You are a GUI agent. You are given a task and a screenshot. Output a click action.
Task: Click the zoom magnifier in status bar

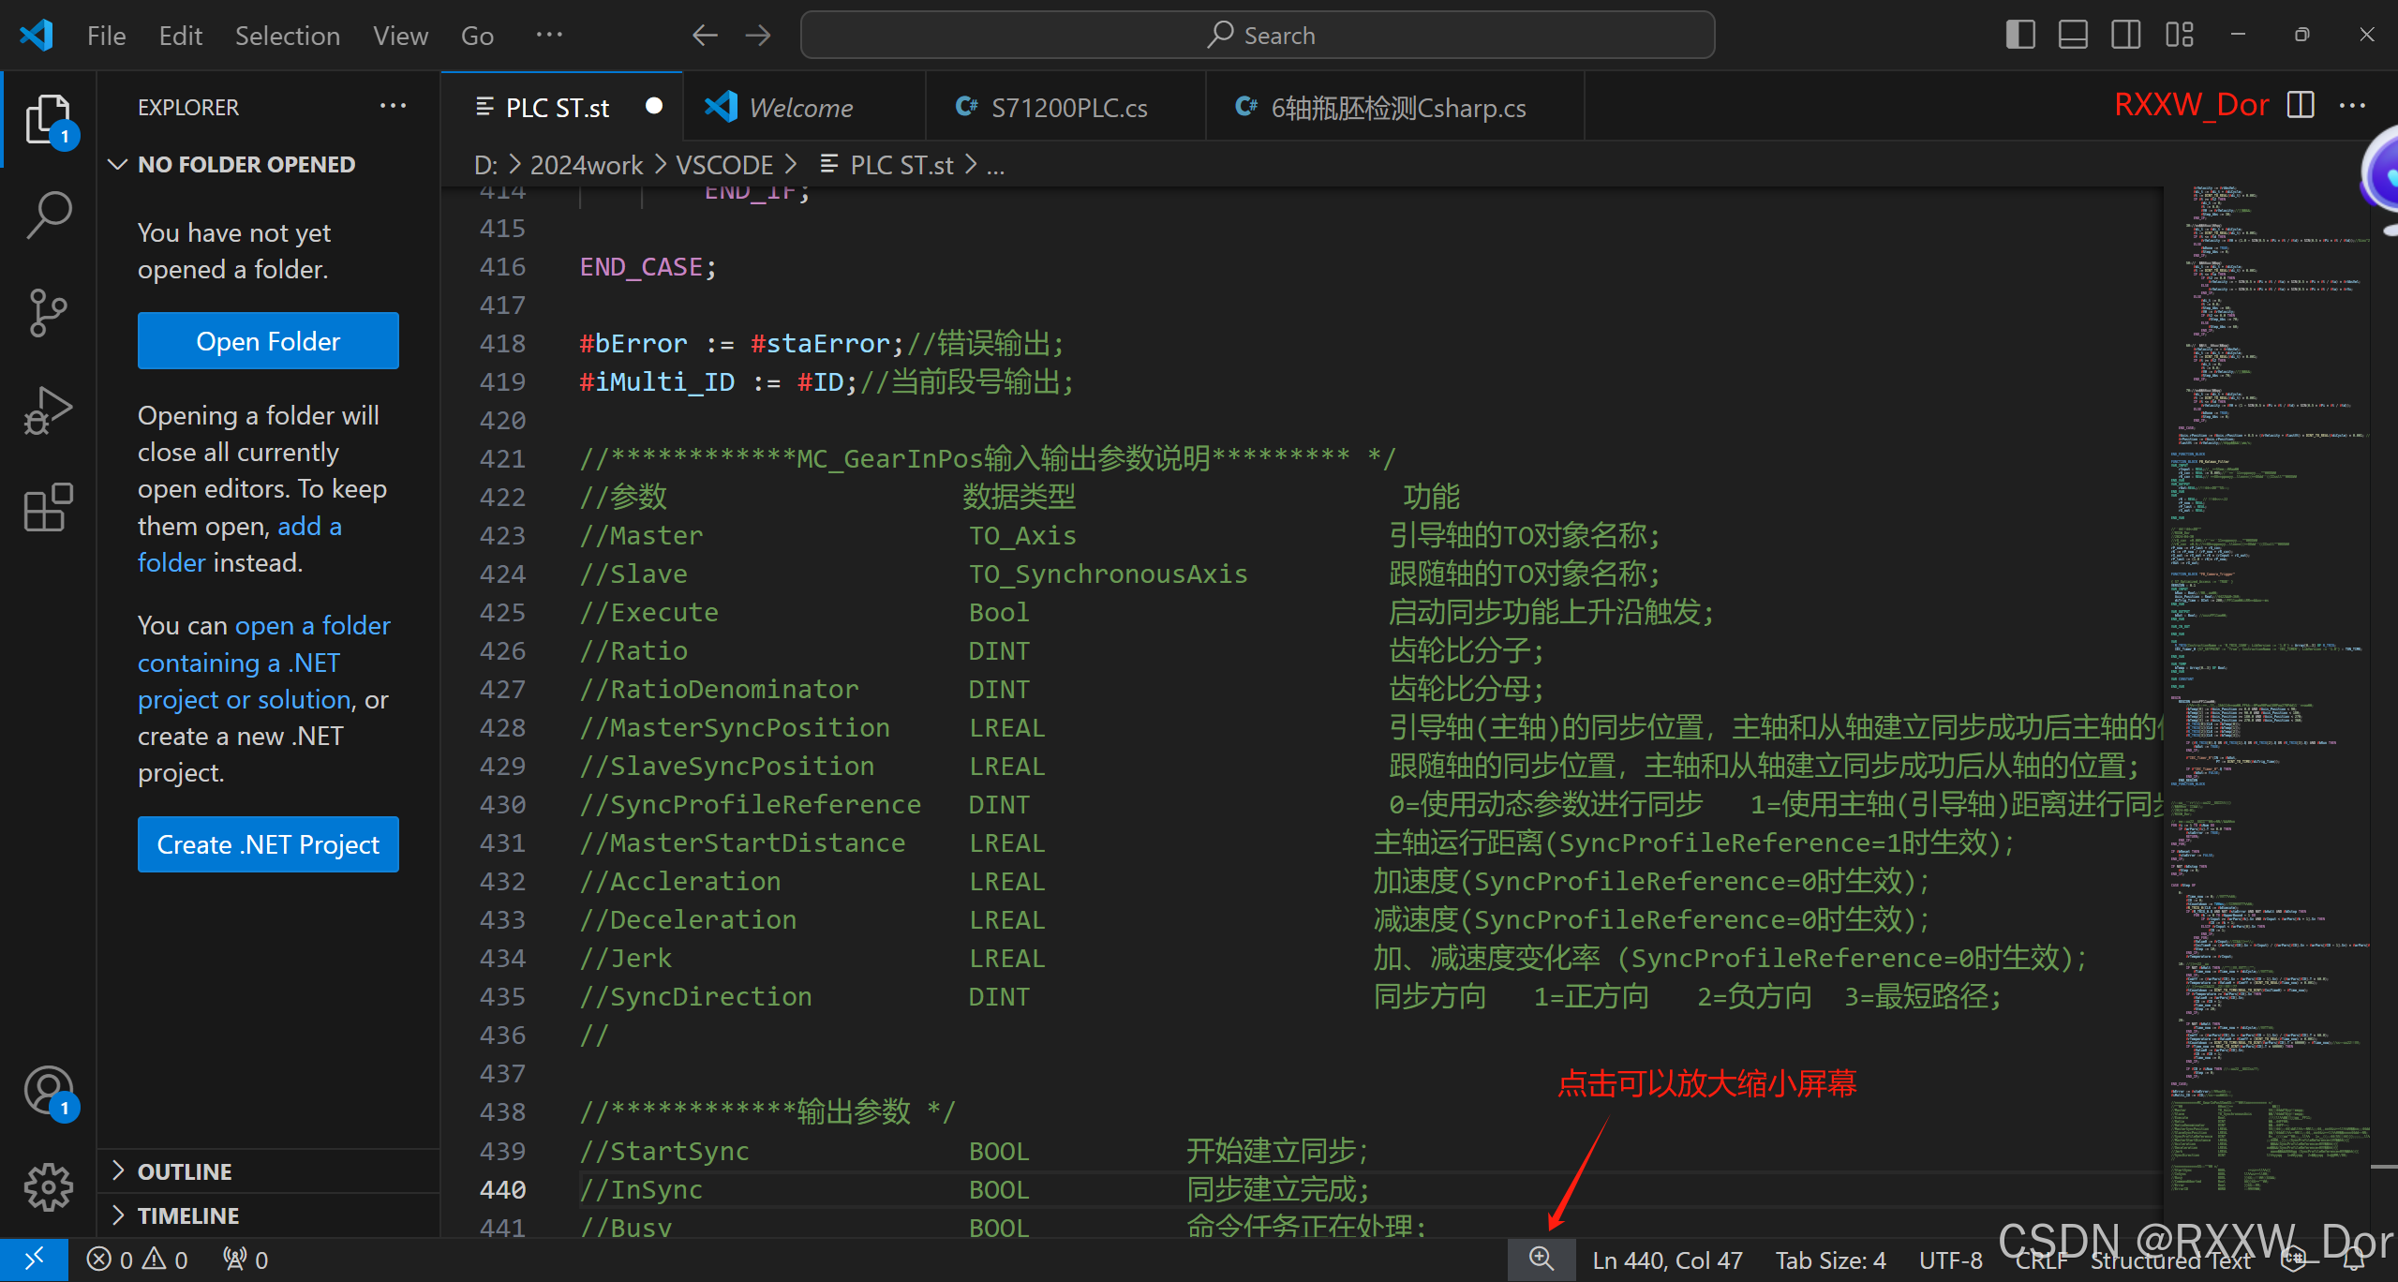1541,1259
